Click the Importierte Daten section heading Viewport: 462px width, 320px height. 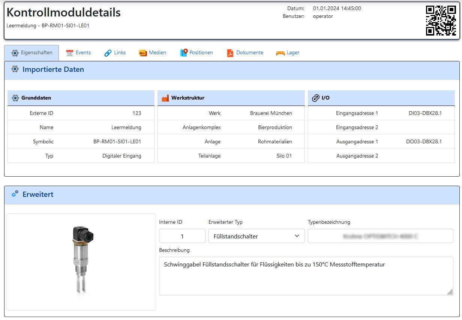tap(53, 69)
